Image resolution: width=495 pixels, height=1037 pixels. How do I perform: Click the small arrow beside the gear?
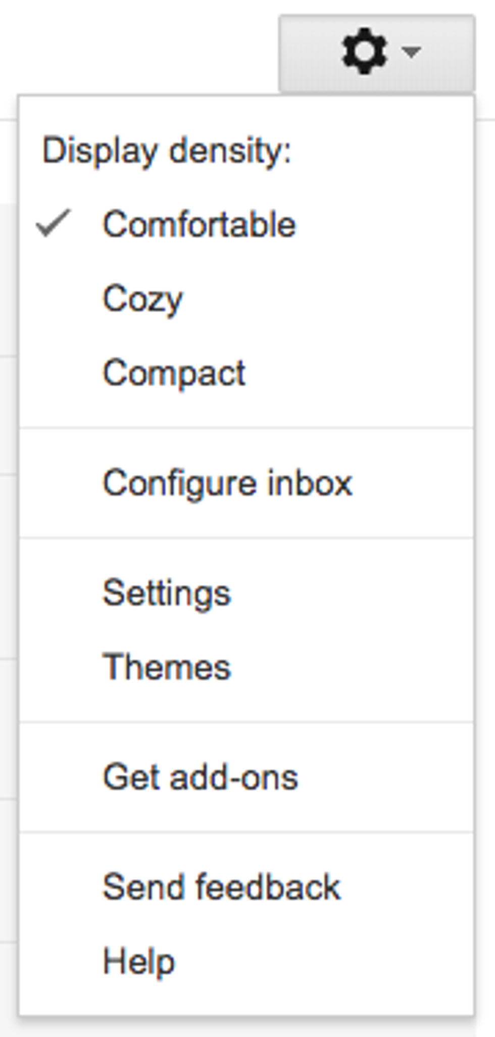point(412,51)
